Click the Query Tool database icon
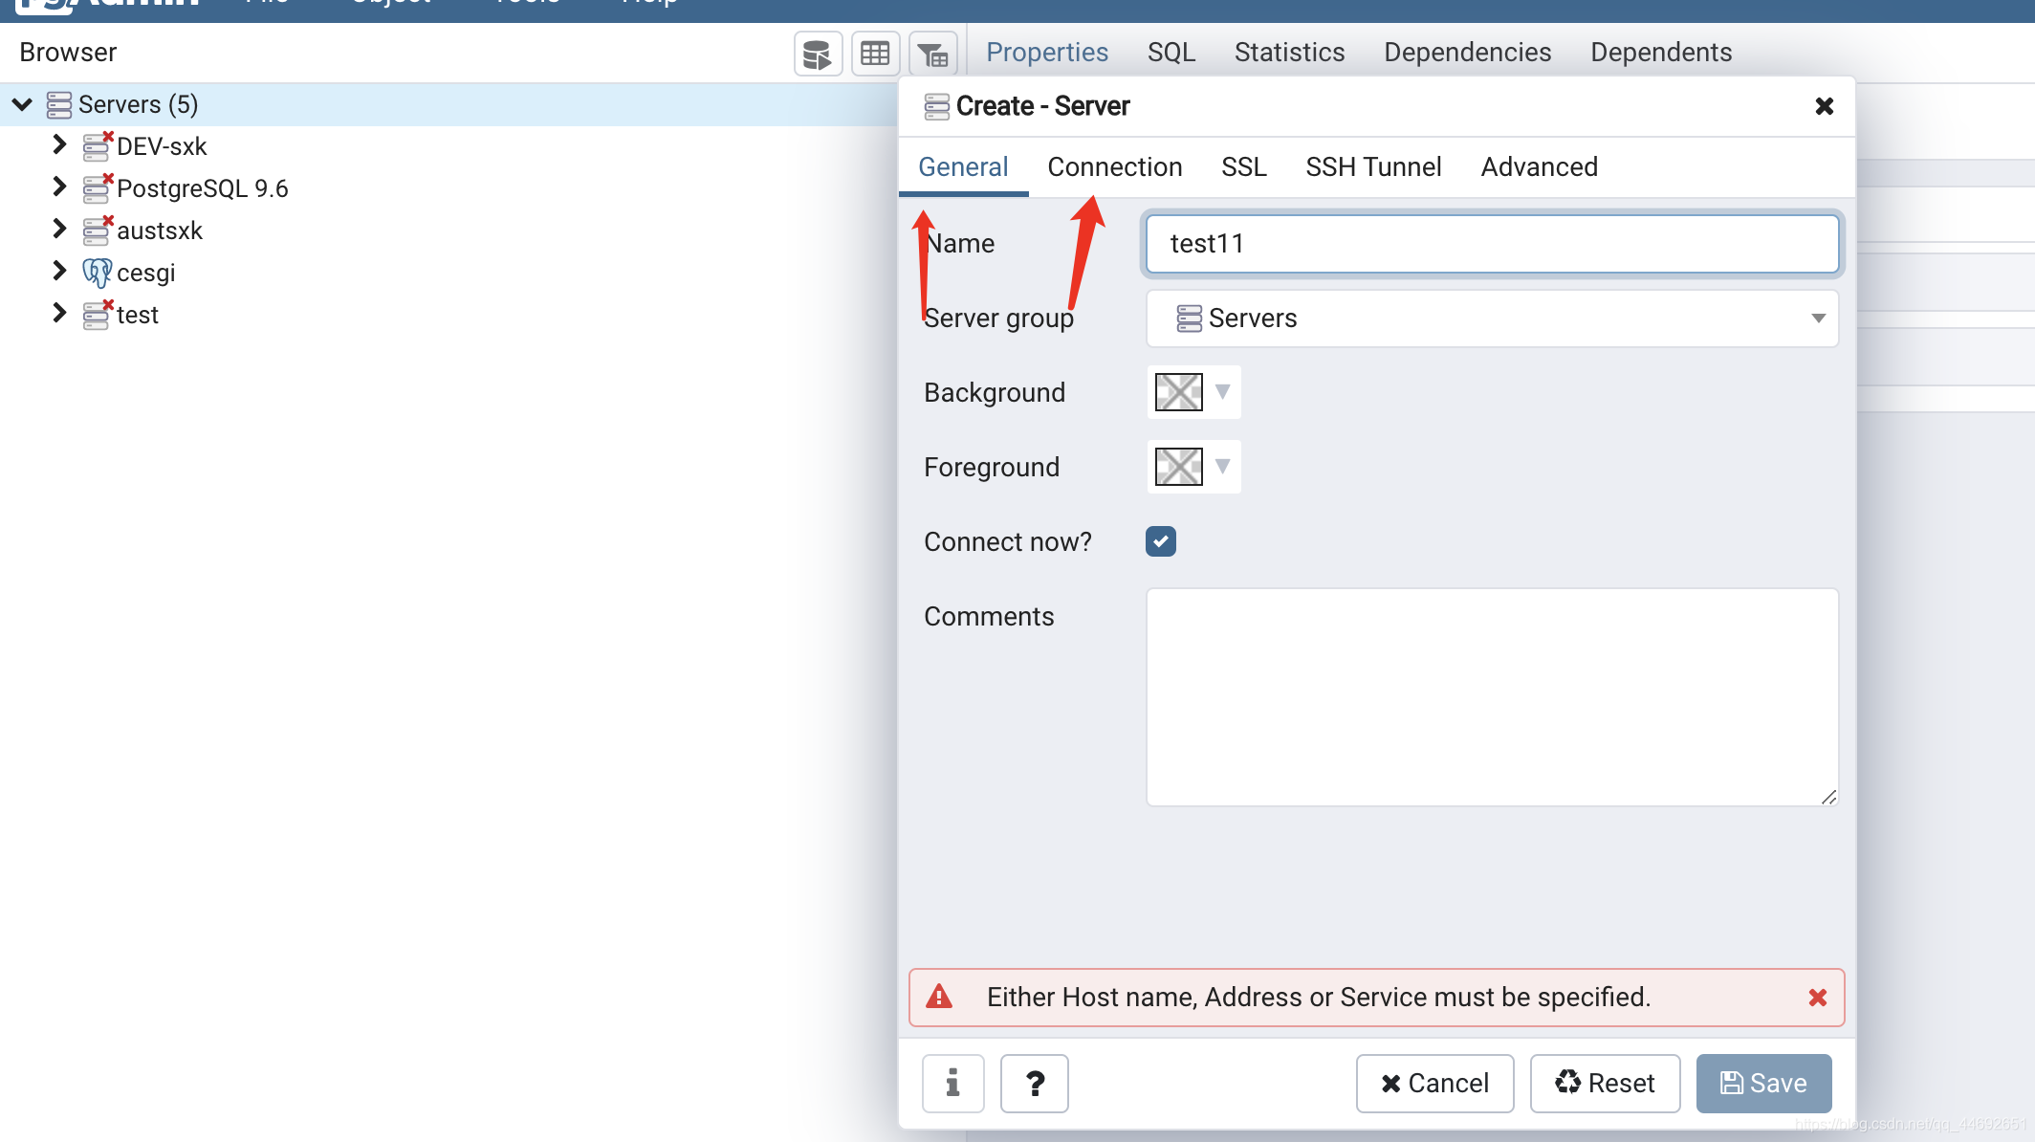The width and height of the screenshot is (2035, 1142). (818, 54)
